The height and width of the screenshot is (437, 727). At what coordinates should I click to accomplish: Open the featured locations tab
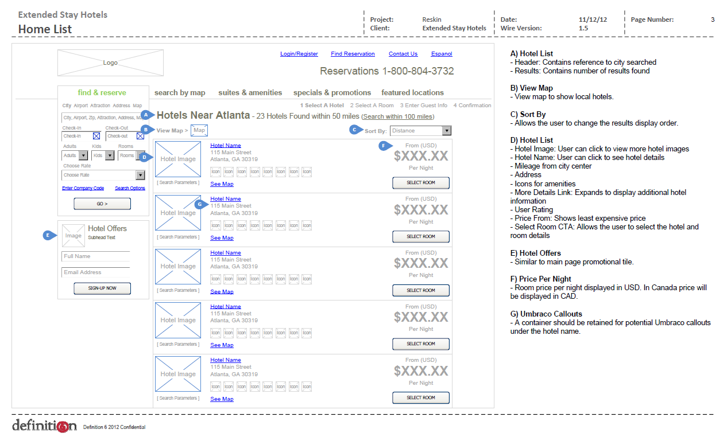click(x=412, y=92)
